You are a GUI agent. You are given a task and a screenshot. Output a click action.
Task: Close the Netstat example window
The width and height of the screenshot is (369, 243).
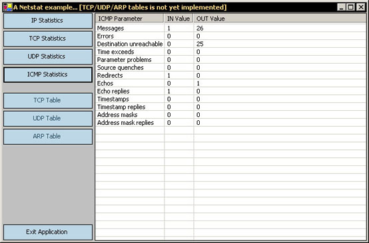(x=360, y=7)
